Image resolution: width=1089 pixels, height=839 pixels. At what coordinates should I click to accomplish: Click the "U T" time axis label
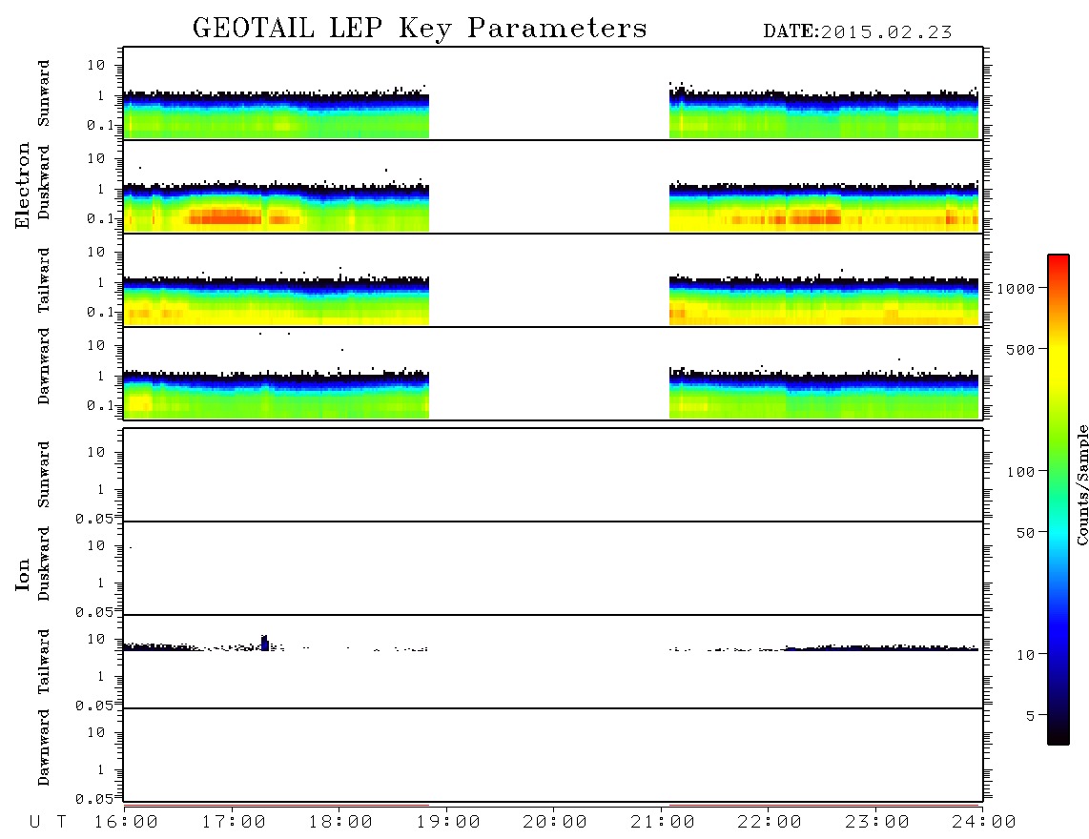49,823
